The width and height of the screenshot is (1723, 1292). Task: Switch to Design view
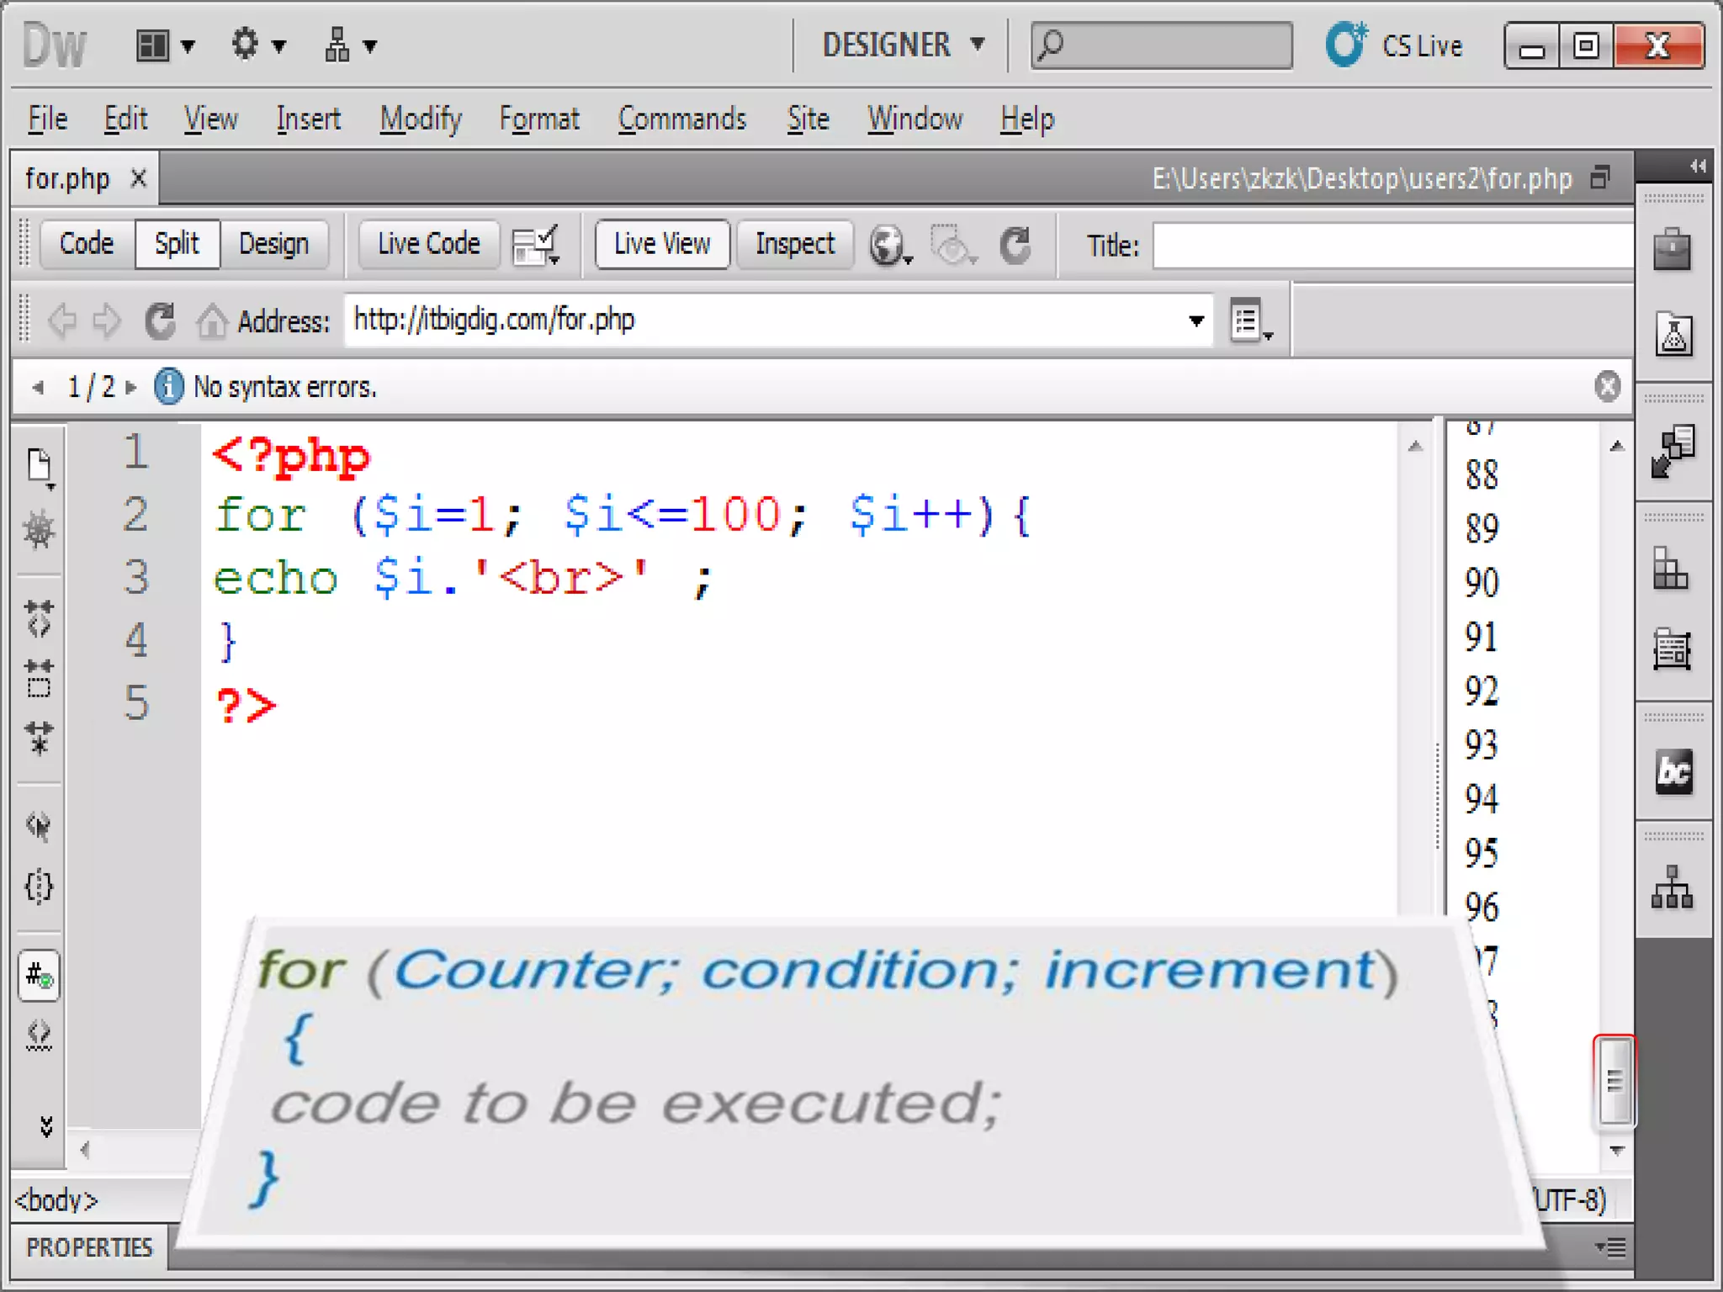click(x=273, y=244)
